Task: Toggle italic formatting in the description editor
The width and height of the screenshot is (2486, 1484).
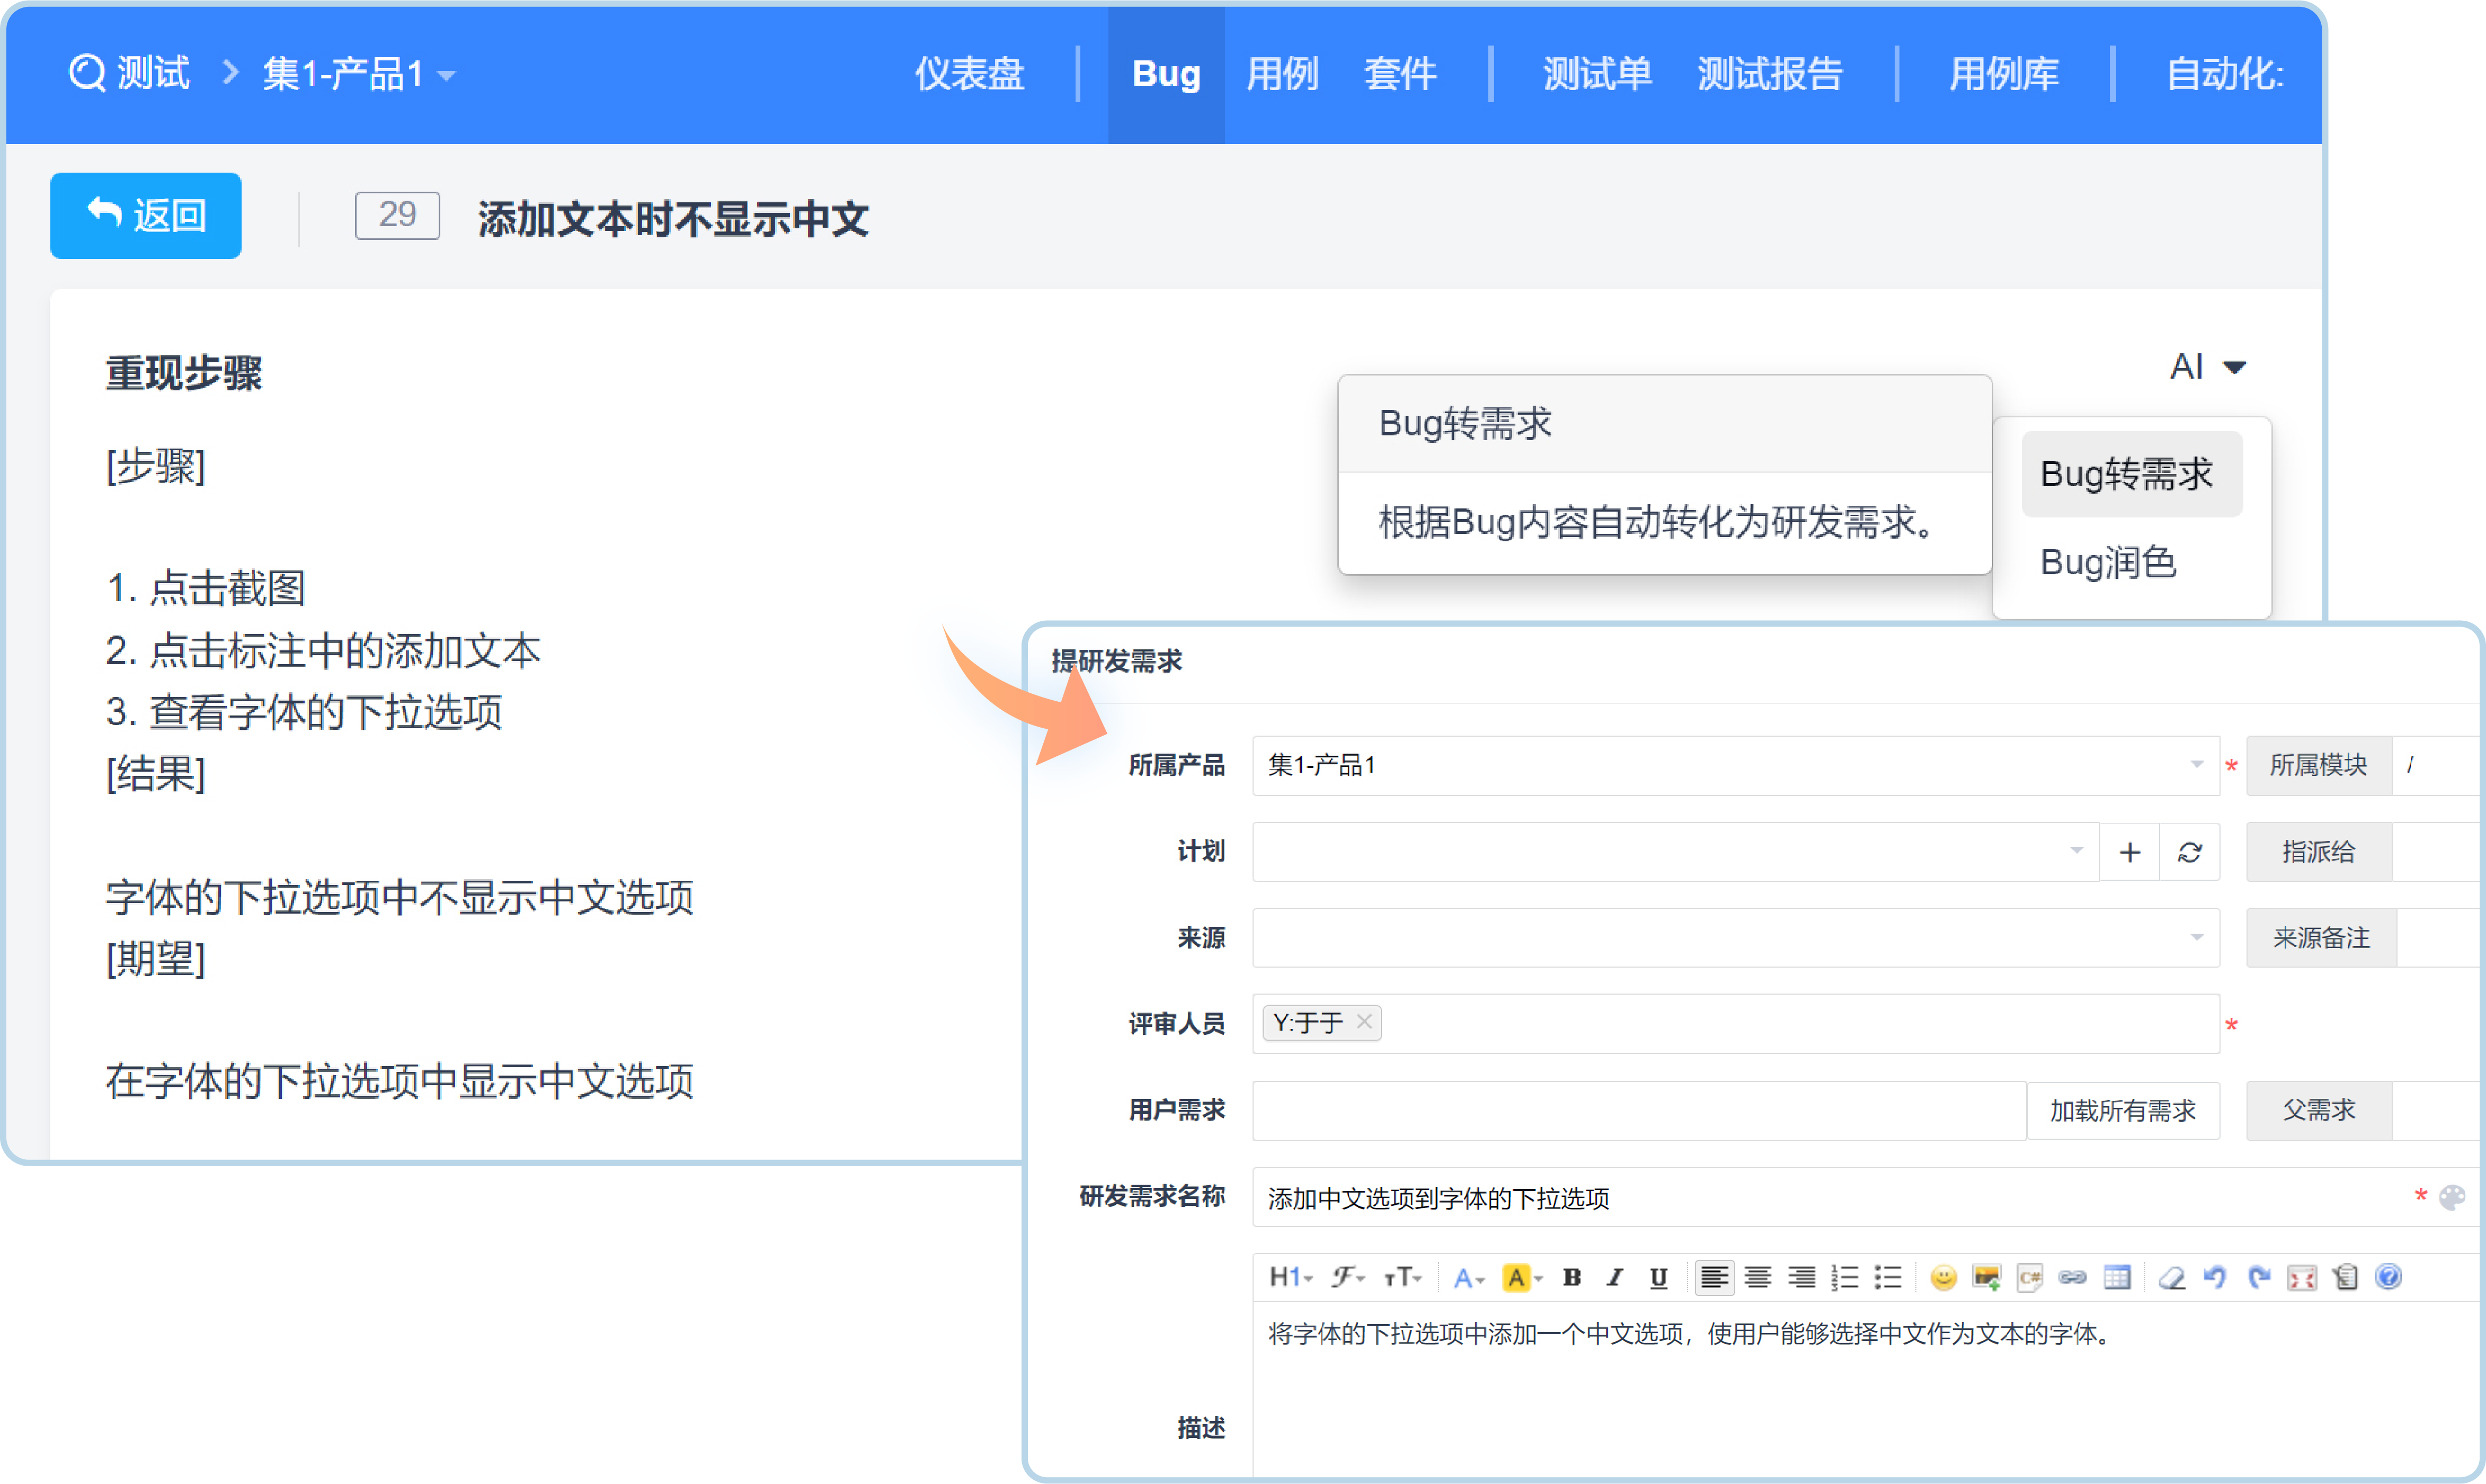Action: pyautogui.click(x=1614, y=1277)
